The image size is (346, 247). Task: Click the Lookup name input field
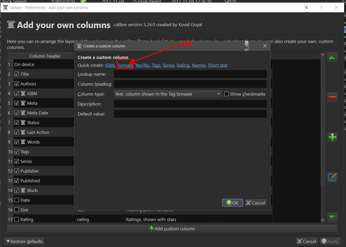pos(190,74)
